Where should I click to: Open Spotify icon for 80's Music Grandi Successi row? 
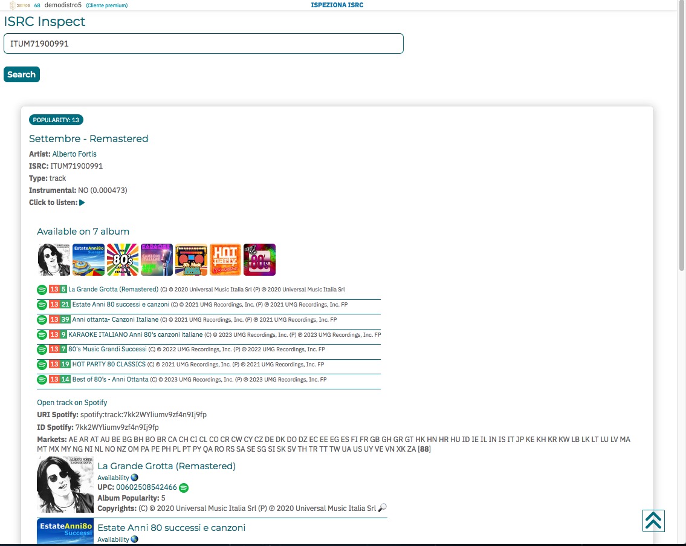click(42, 350)
